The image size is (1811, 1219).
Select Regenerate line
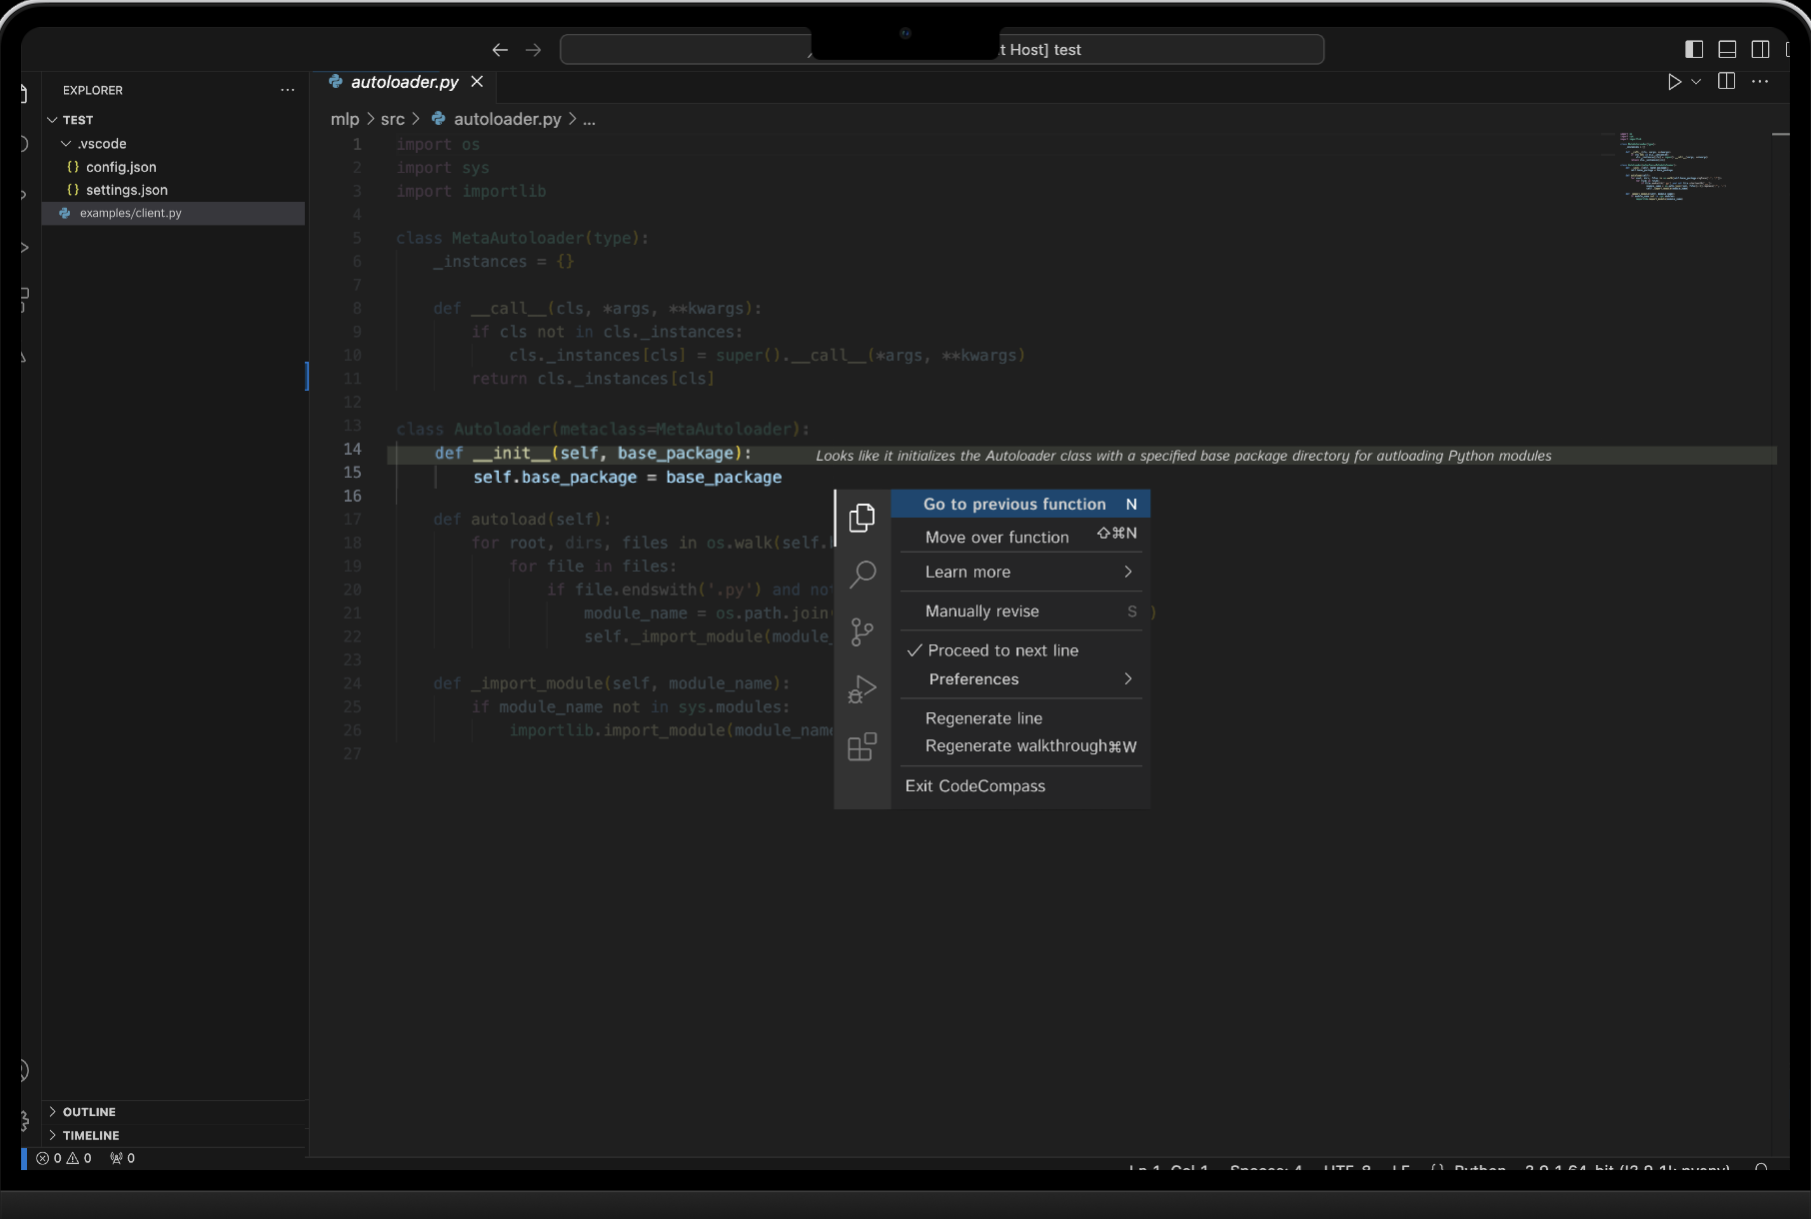pos(1020,718)
